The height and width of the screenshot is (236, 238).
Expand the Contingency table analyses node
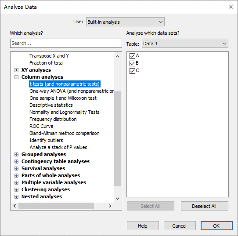tap(16, 161)
